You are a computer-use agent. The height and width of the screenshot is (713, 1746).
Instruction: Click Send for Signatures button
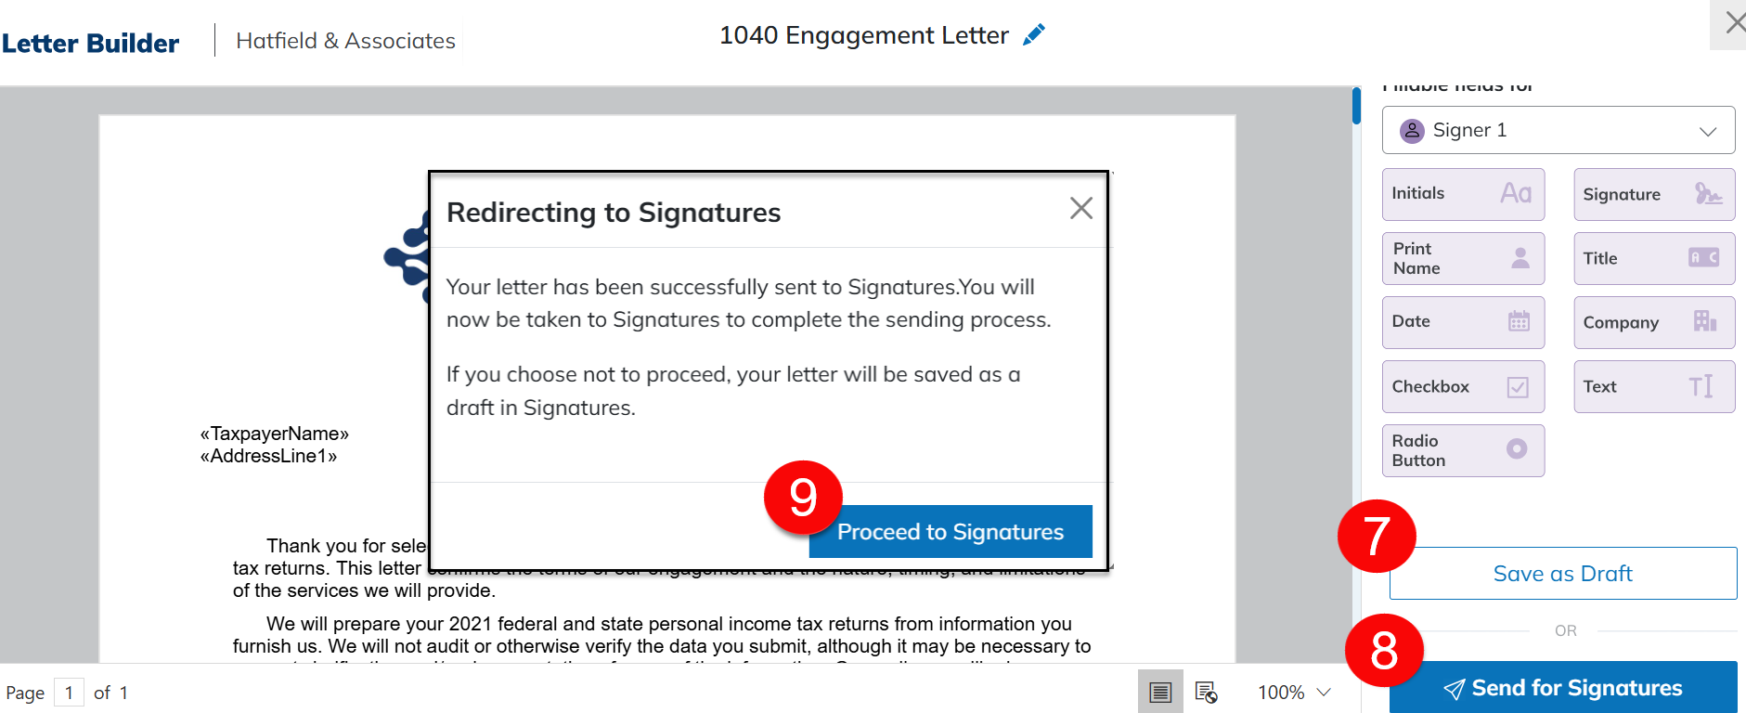point(1562,688)
